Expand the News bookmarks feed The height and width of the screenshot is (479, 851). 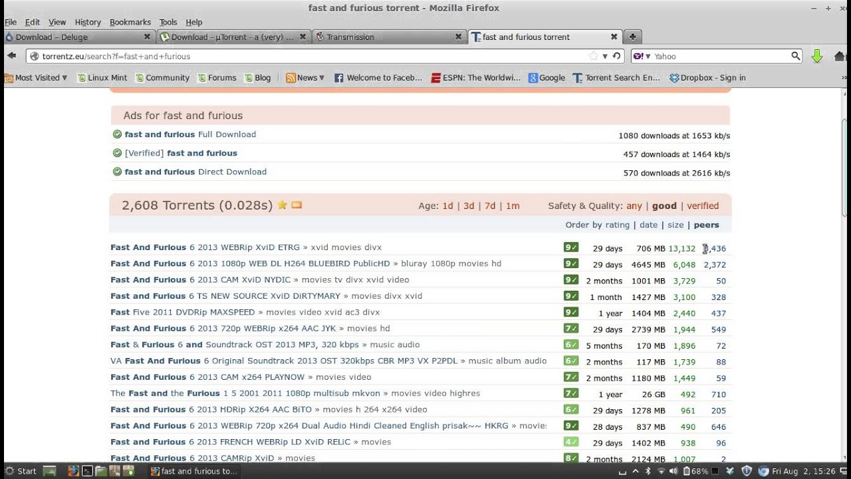coord(305,78)
